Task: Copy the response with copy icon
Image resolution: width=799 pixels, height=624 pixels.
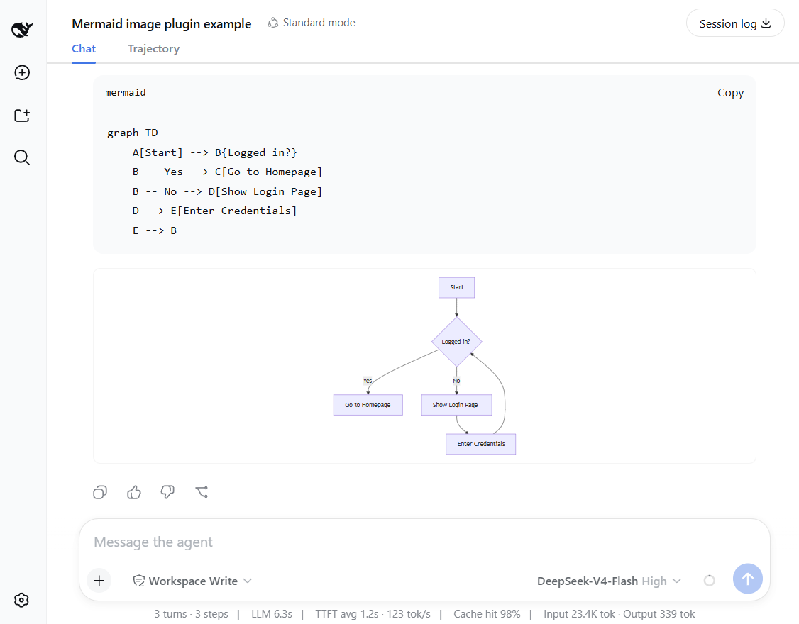Action: point(100,492)
